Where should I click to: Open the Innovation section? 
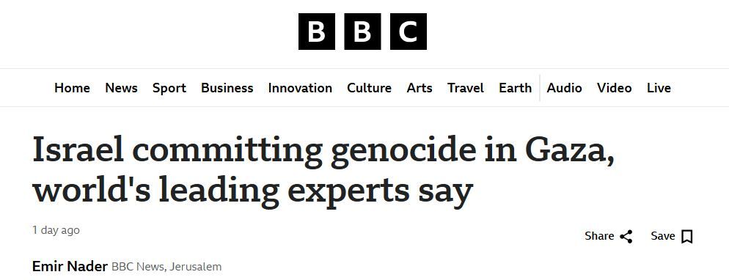301,88
